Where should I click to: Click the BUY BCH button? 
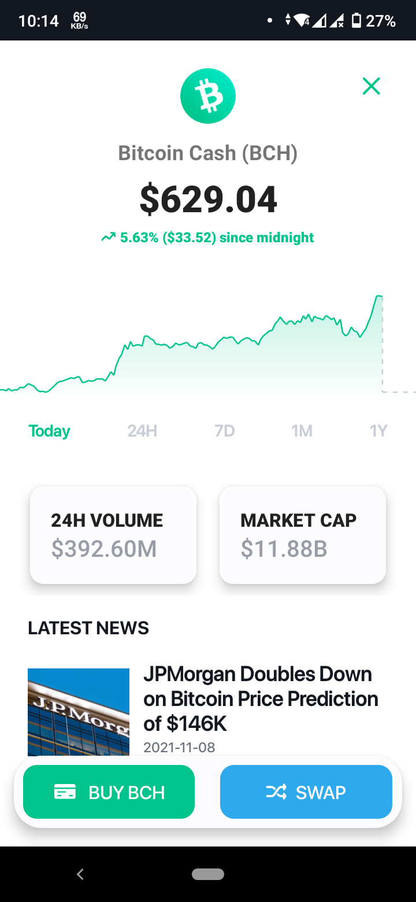tap(109, 792)
